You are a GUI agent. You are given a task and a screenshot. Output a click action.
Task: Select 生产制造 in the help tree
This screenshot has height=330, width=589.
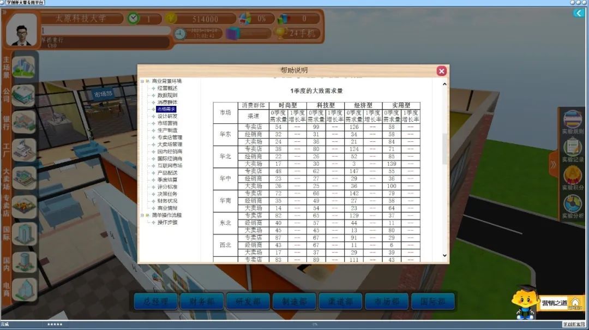click(x=167, y=130)
